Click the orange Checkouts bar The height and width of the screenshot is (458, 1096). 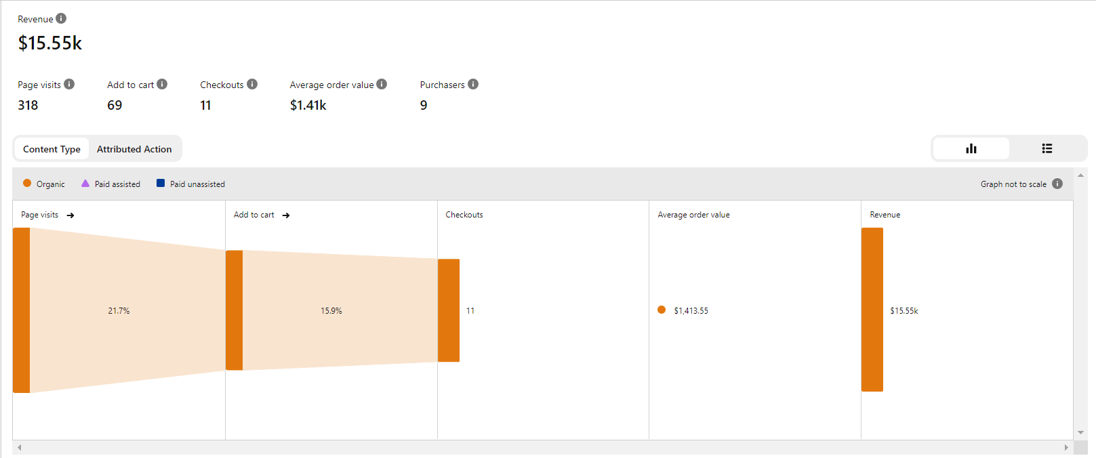(x=449, y=310)
